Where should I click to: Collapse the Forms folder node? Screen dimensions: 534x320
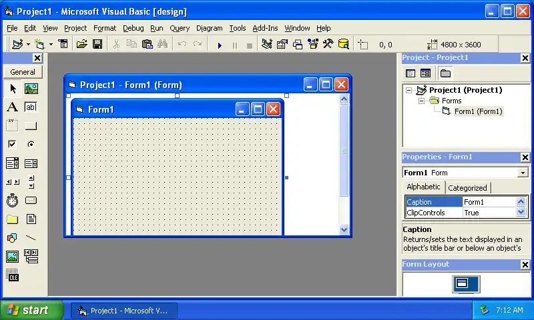pos(421,101)
